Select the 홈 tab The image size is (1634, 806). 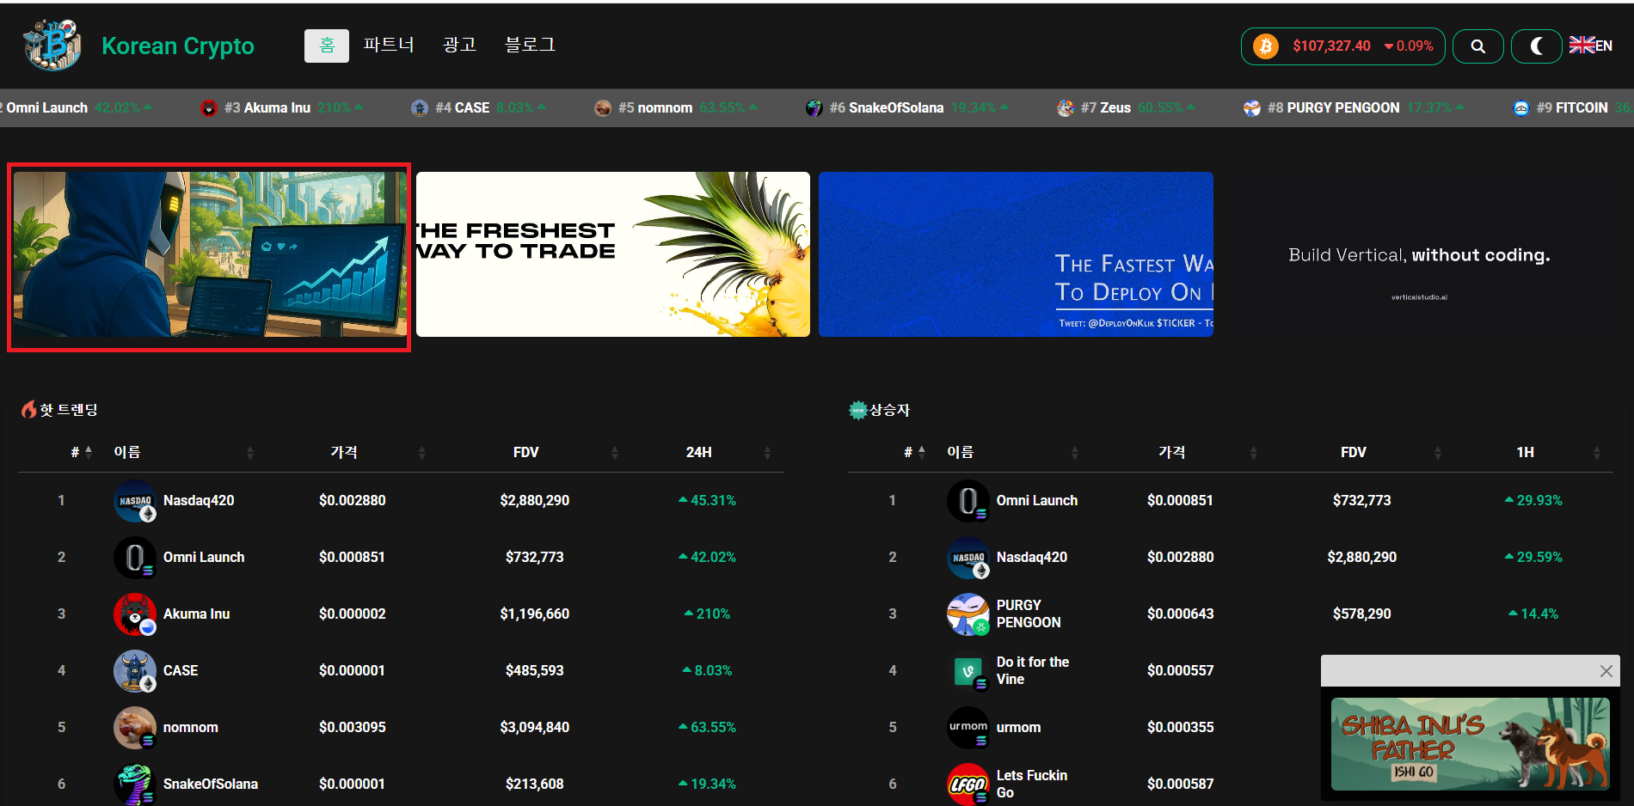point(327,46)
